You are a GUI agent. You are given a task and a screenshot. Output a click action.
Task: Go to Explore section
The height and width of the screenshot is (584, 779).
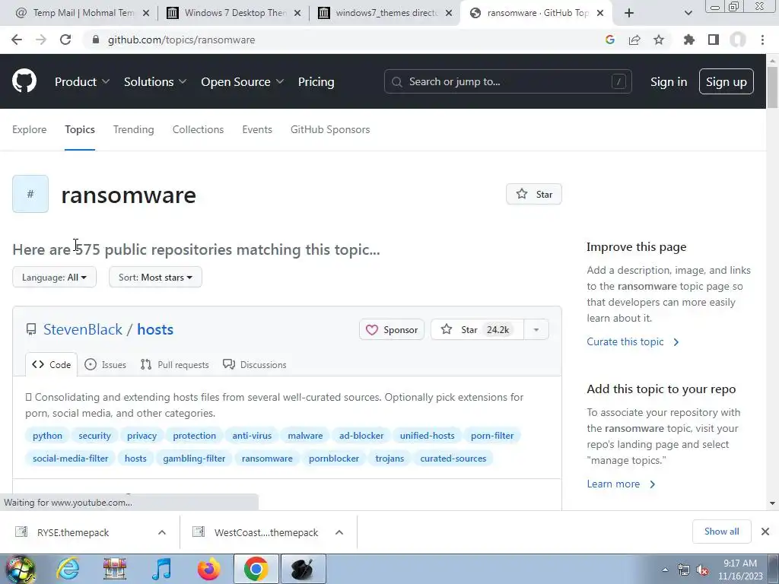[x=30, y=129]
